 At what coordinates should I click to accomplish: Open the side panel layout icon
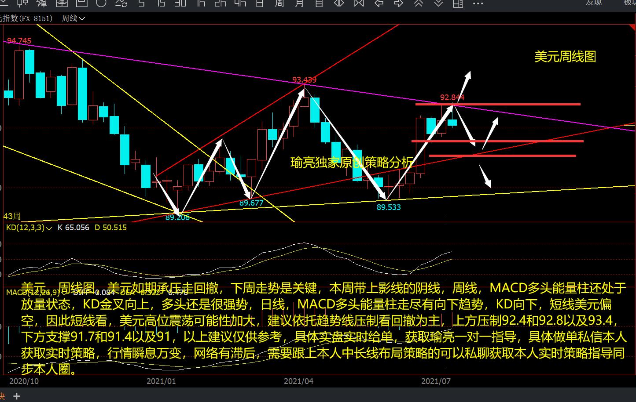pos(458,4)
